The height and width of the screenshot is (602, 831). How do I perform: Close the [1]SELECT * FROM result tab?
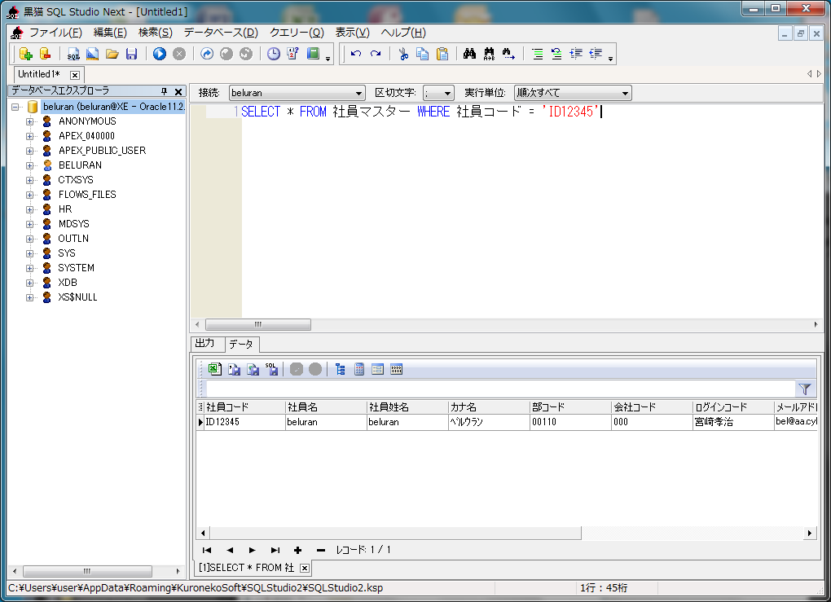click(x=305, y=568)
